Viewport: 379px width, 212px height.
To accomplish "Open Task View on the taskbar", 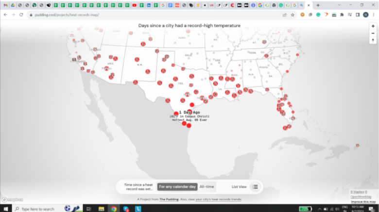I will point(89,209).
